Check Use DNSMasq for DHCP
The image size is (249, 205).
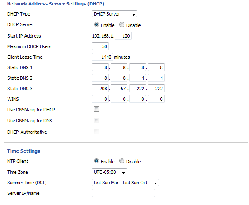point(96,109)
